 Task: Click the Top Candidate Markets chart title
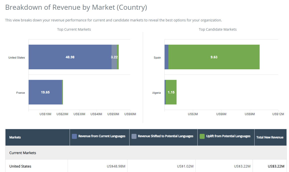click(x=218, y=29)
